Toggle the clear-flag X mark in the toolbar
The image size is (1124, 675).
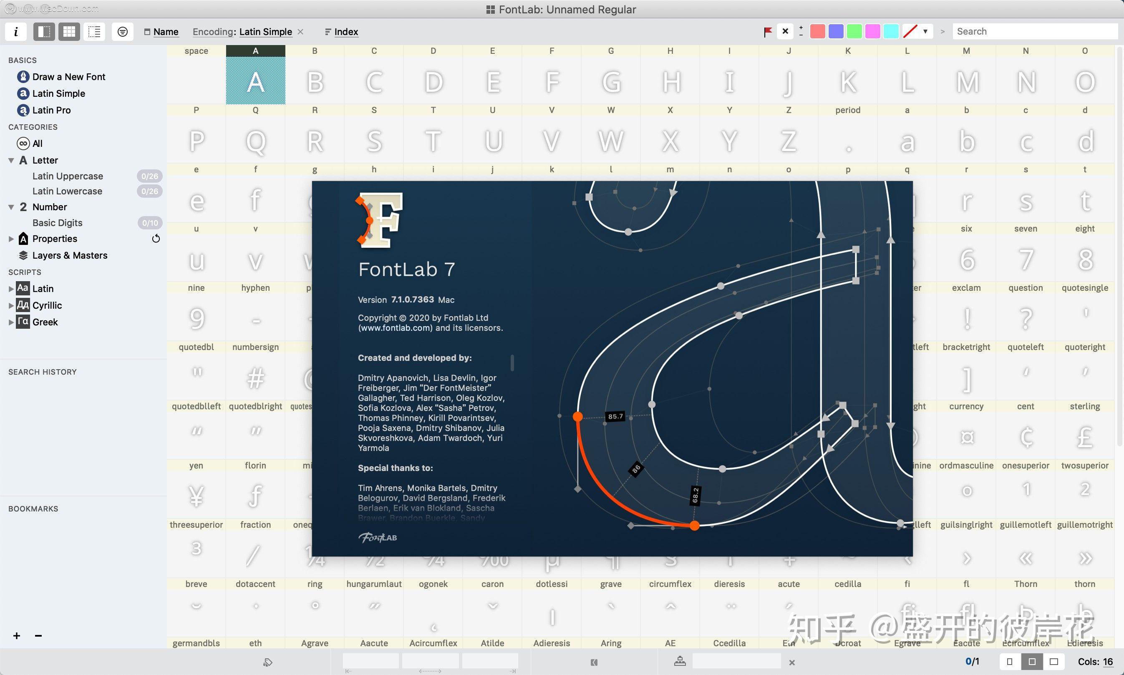pos(785,31)
